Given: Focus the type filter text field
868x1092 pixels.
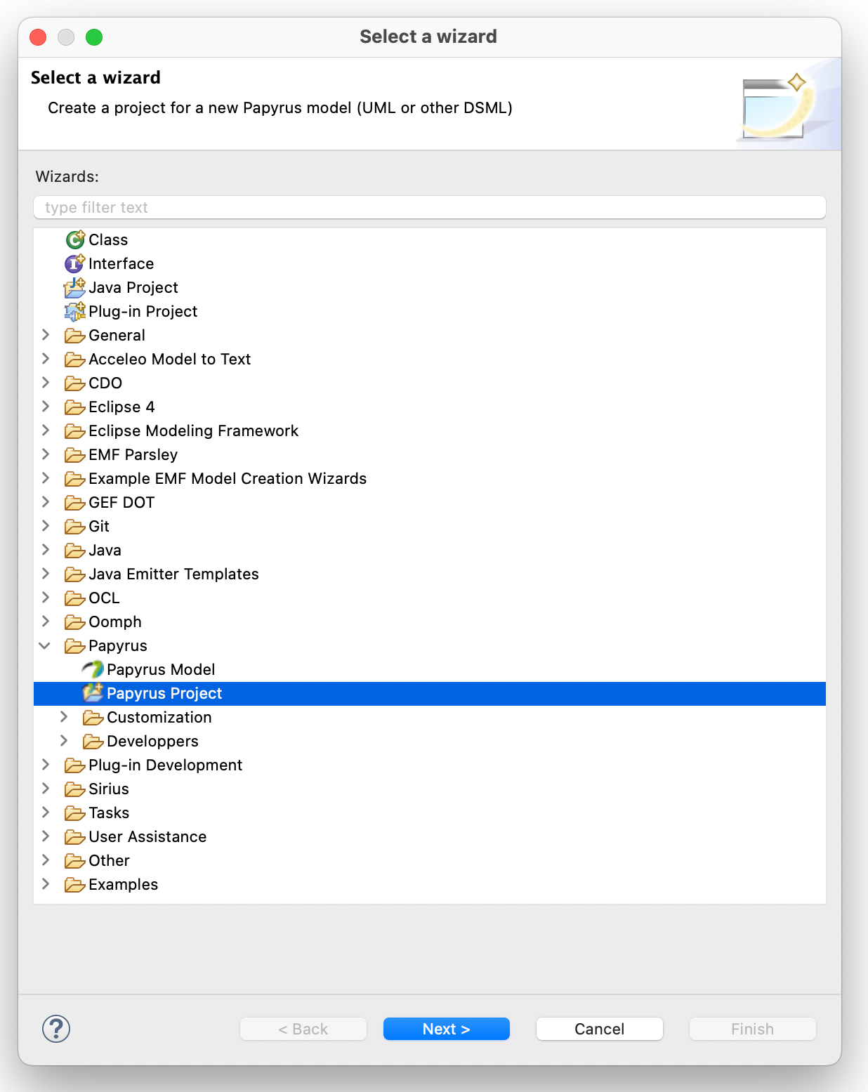Looking at the screenshot, I should (430, 207).
